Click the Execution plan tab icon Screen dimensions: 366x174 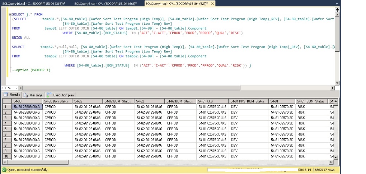[x=49, y=95]
